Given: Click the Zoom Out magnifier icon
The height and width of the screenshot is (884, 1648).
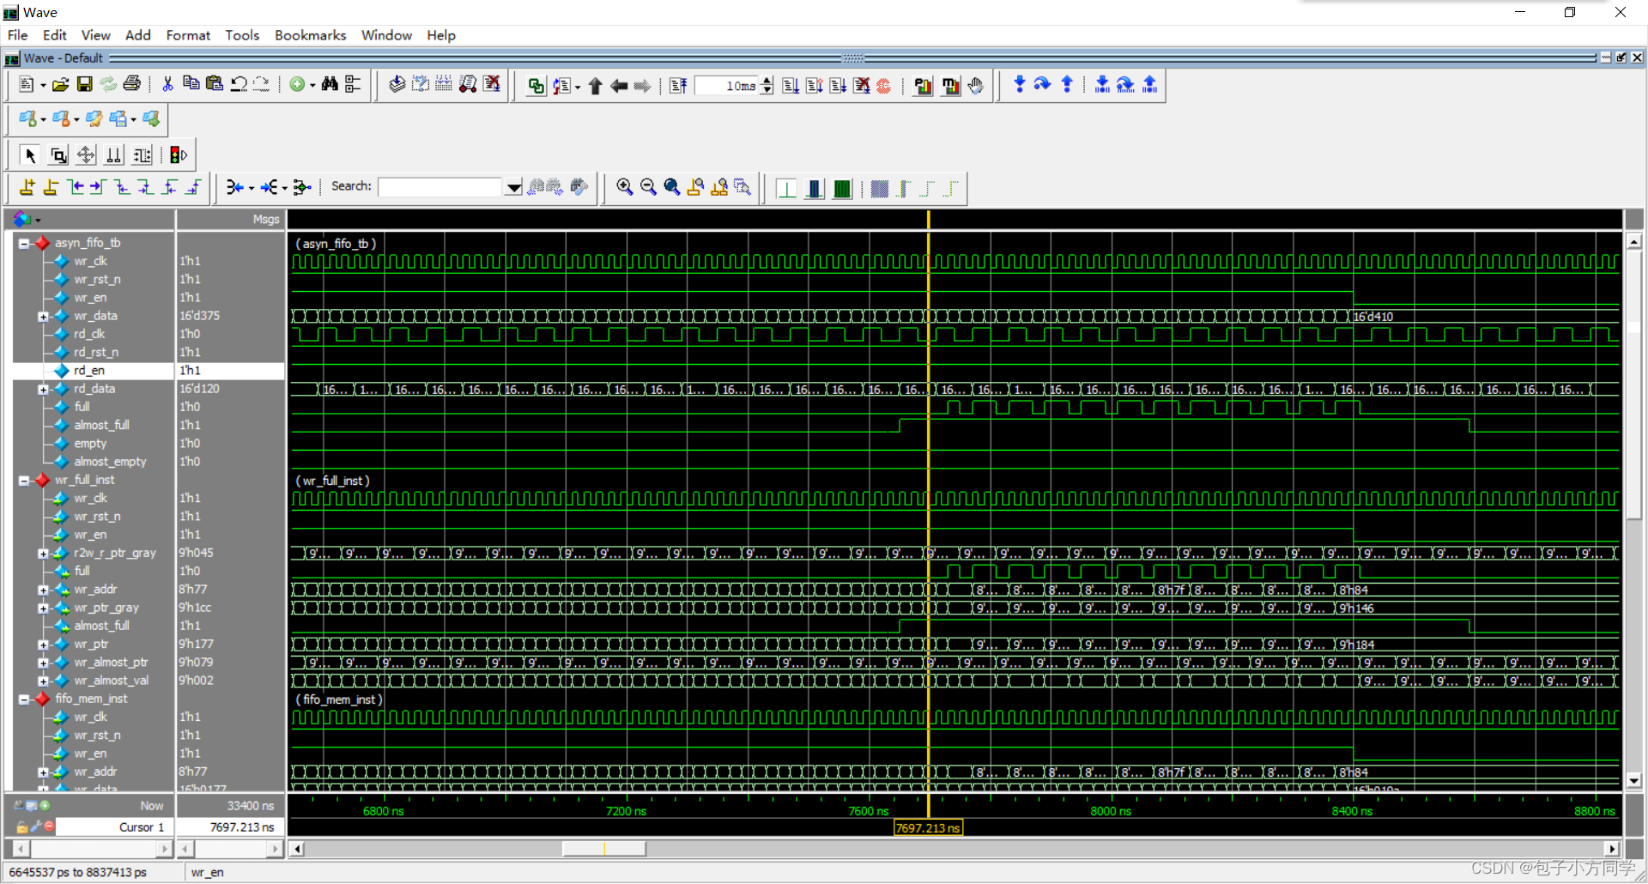Looking at the screenshot, I should click(x=648, y=187).
